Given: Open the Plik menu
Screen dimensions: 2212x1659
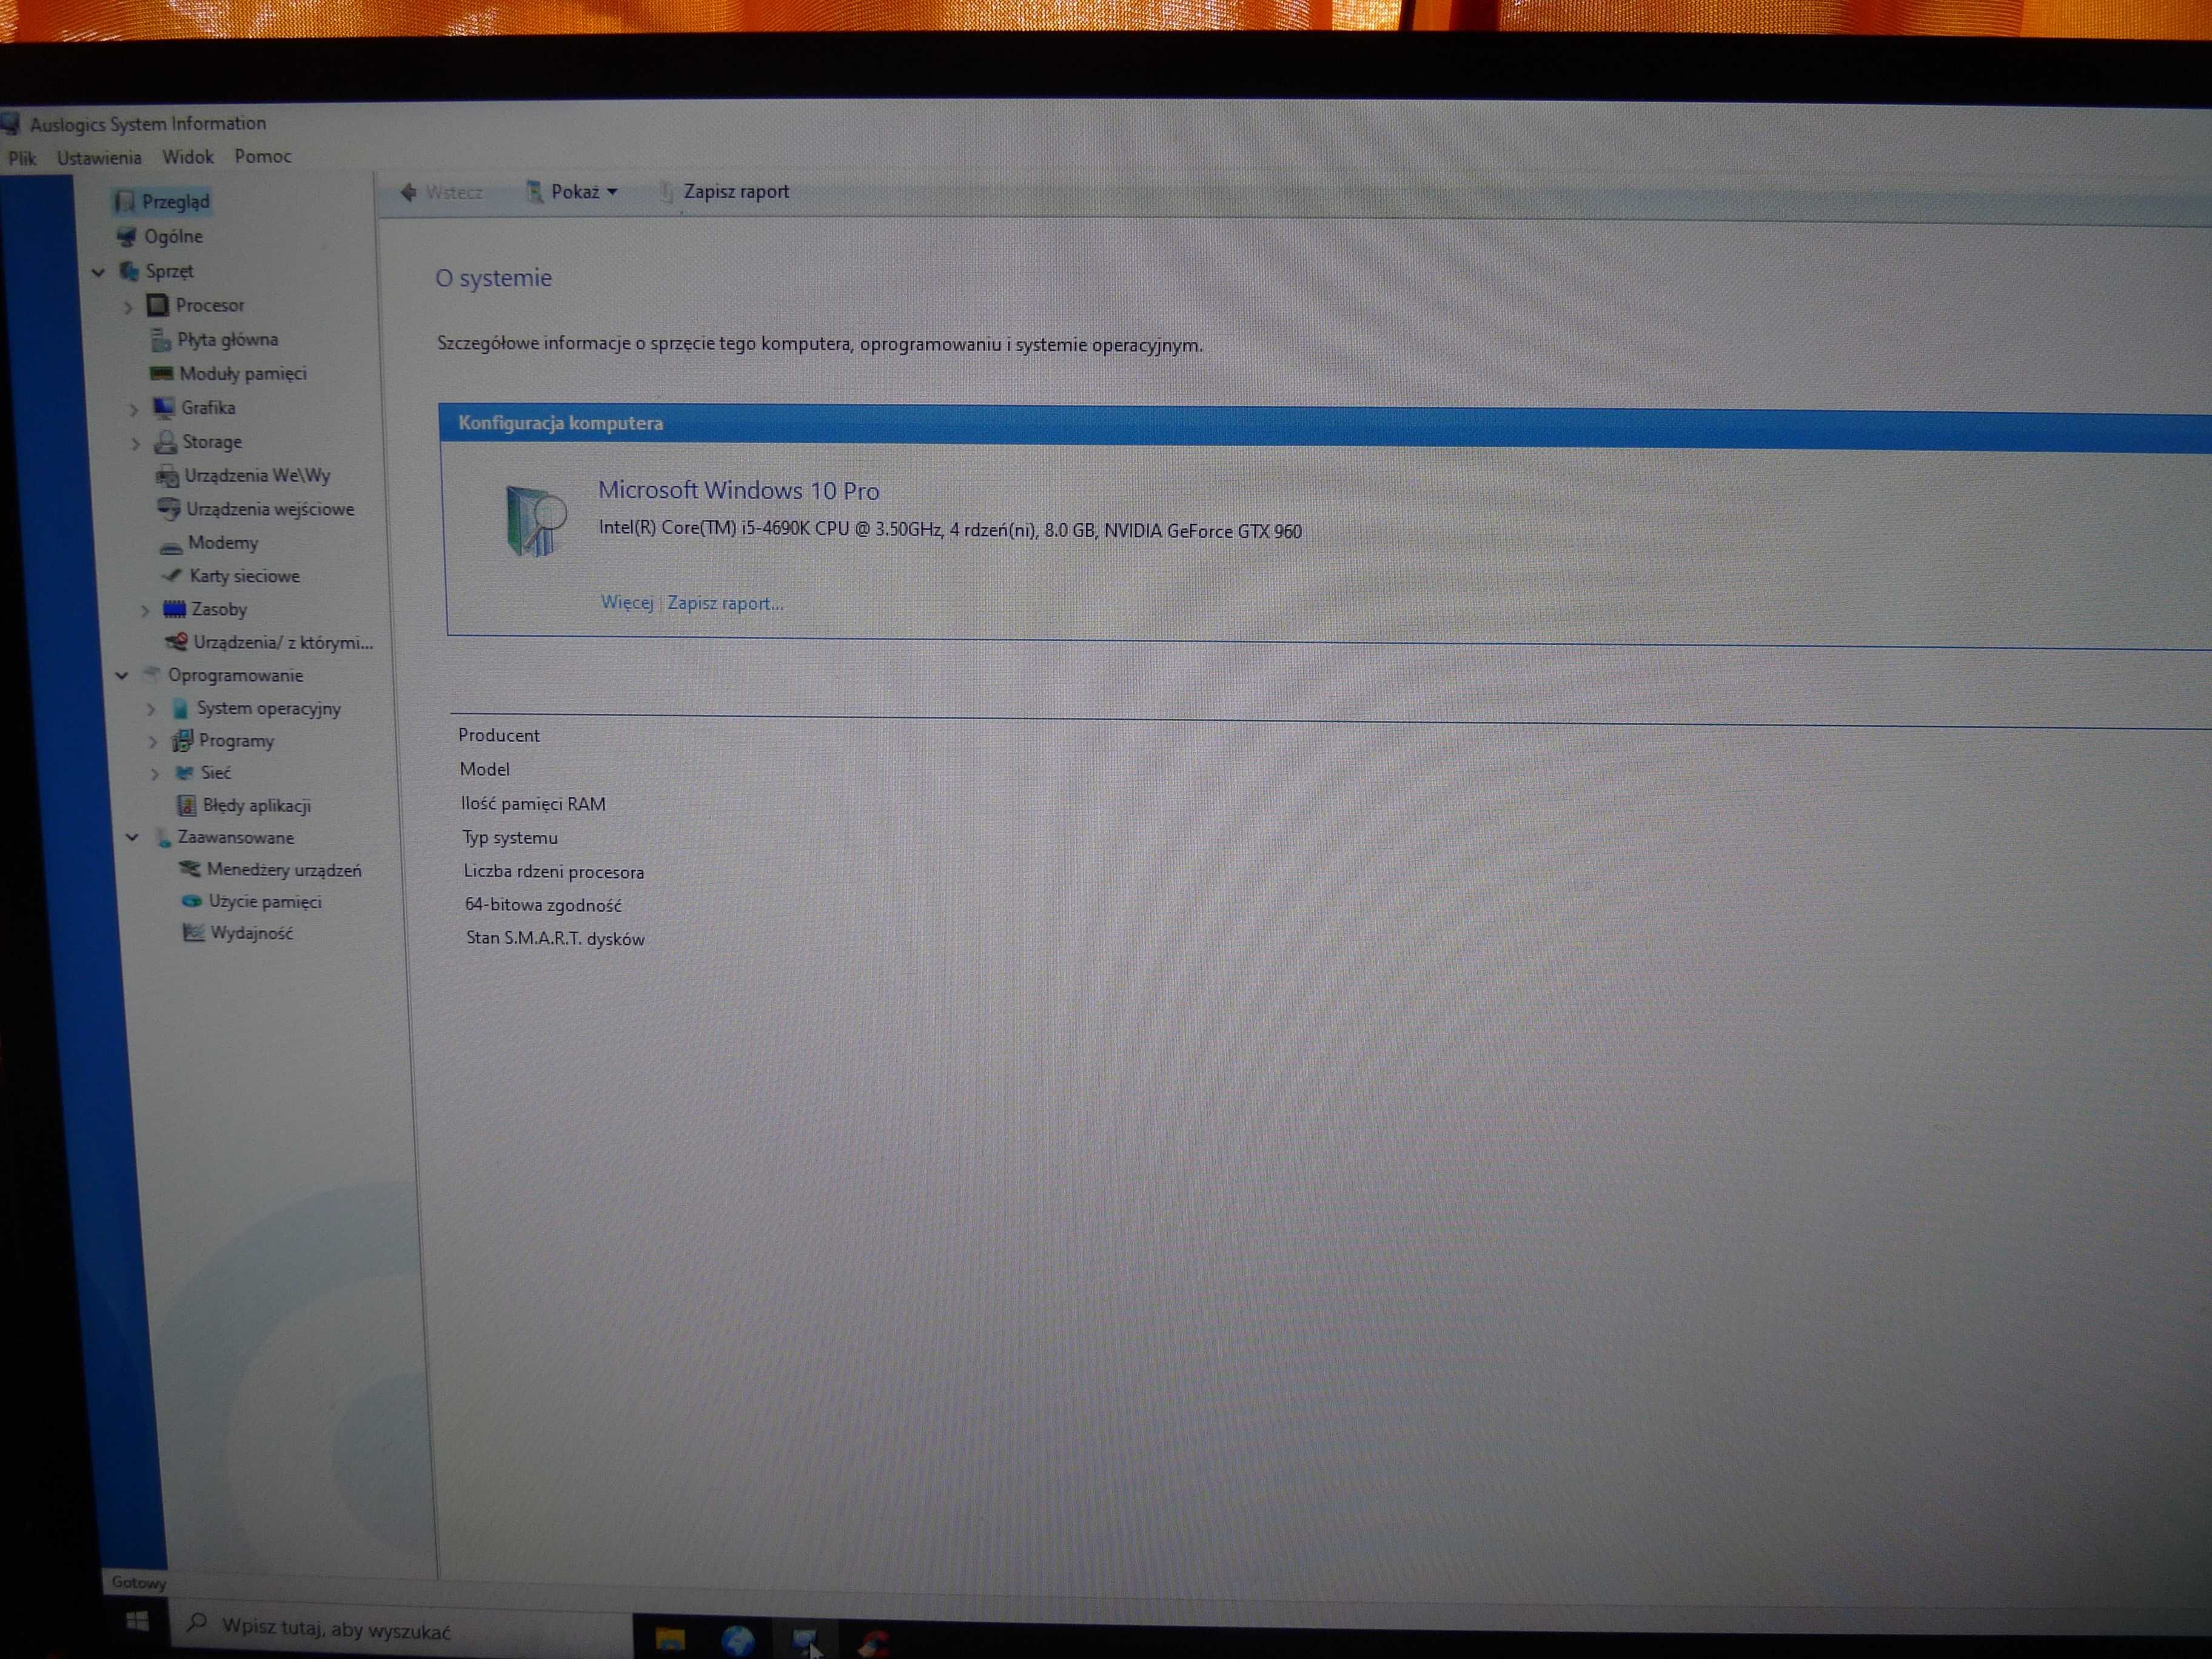Looking at the screenshot, I should (x=22, y=158).
